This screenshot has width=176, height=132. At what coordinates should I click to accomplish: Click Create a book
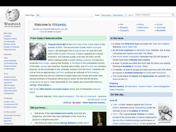[9, 102]
